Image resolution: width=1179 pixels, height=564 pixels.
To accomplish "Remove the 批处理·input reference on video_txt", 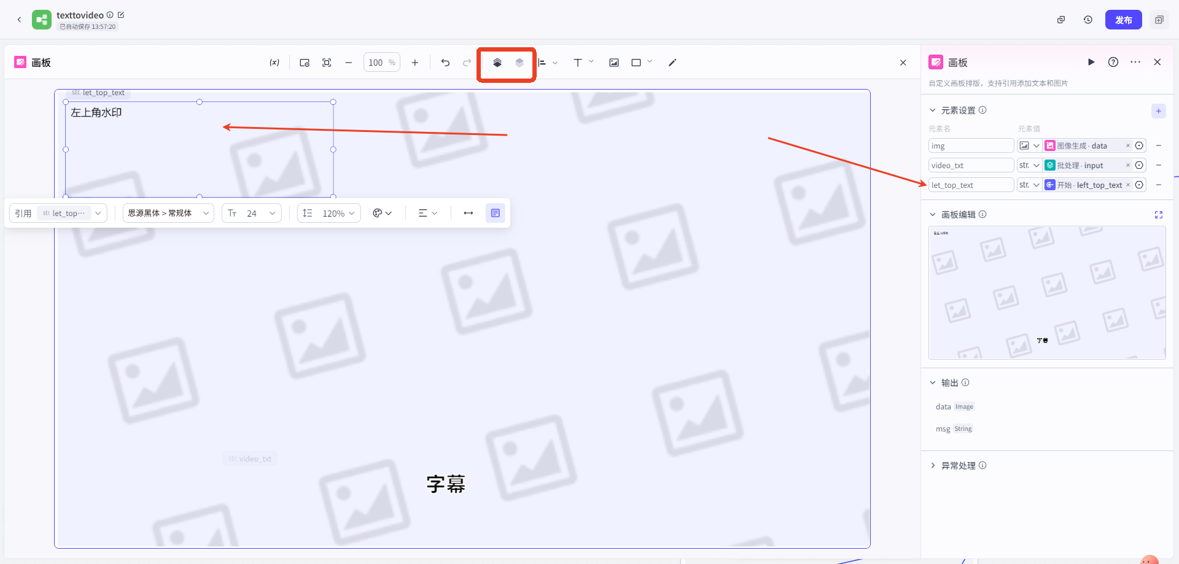I will [1127, 165].
